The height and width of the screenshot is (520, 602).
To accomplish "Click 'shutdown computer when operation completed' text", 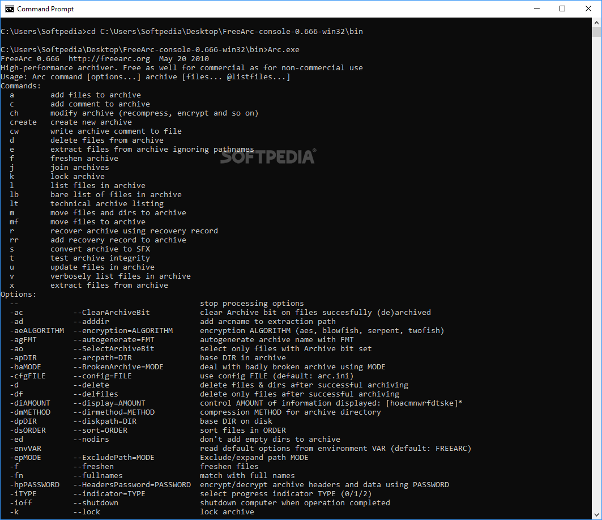I will click(x=295, y=503).
